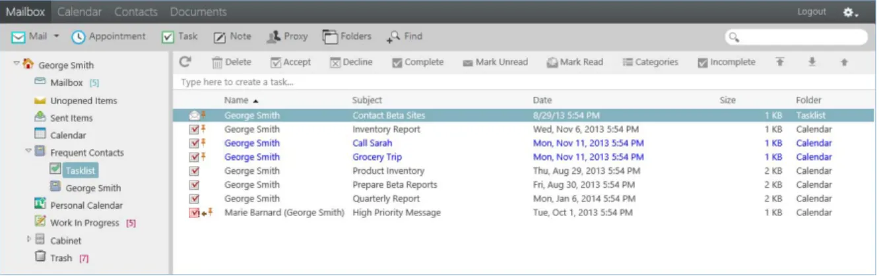Viewport: 879px width, 276px height.
Task: Open the Mail dropdown arrow
Action: pyautogui.click(x=56, y=36)
